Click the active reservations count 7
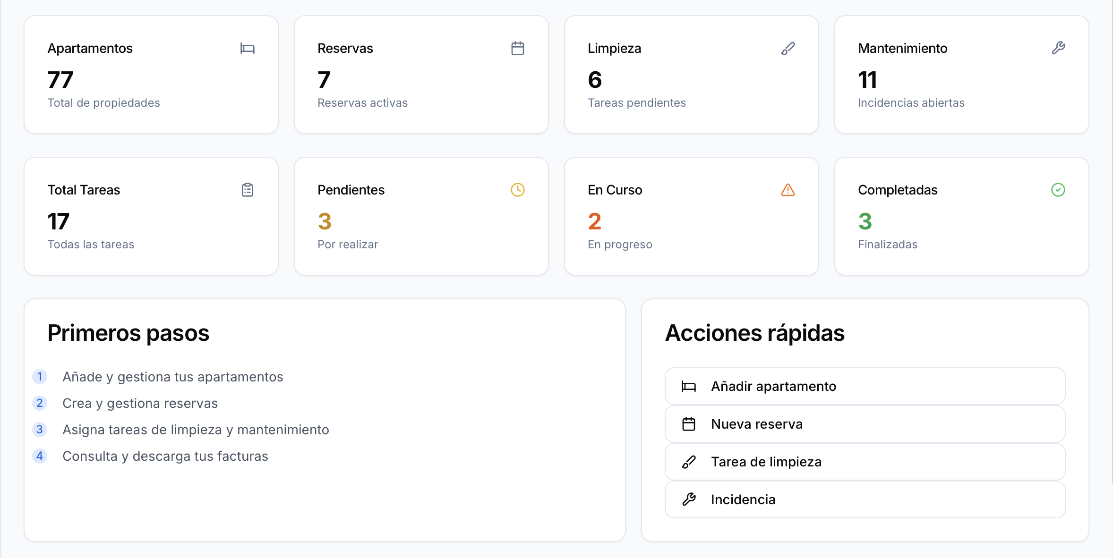1113x558 pixels. coord(324,79)
